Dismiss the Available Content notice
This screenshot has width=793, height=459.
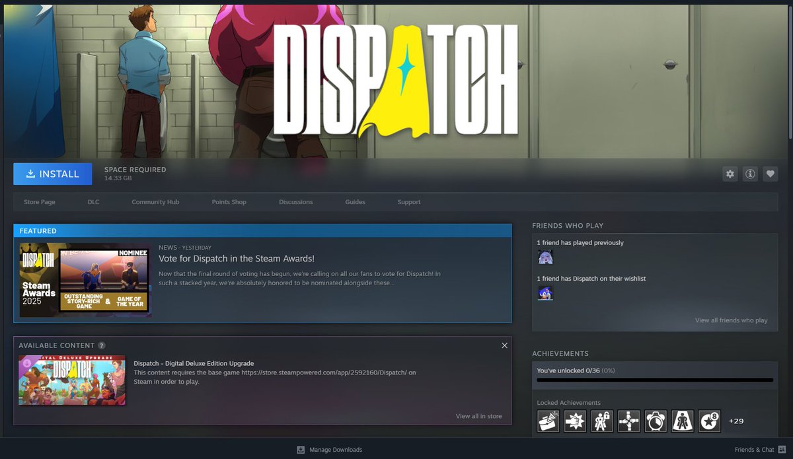coord(504,345)
